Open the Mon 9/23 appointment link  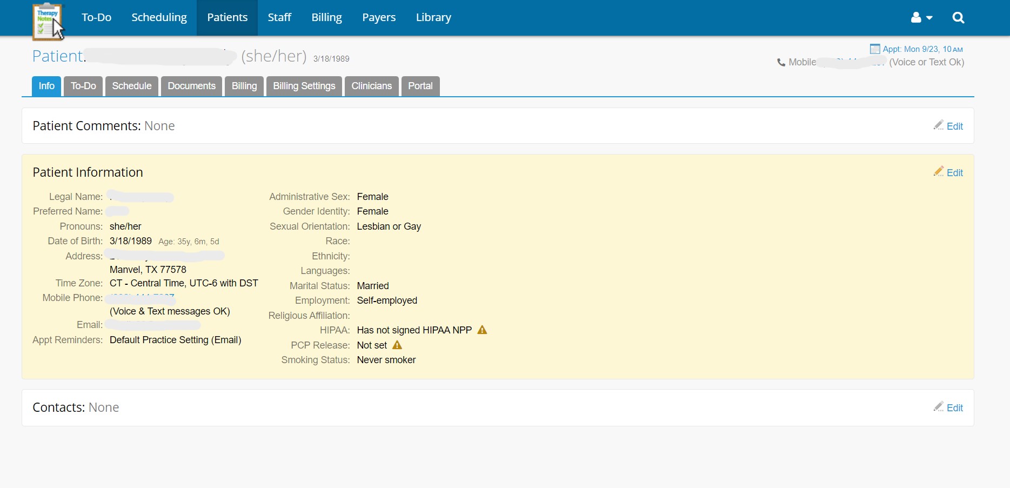pos(923,49)
